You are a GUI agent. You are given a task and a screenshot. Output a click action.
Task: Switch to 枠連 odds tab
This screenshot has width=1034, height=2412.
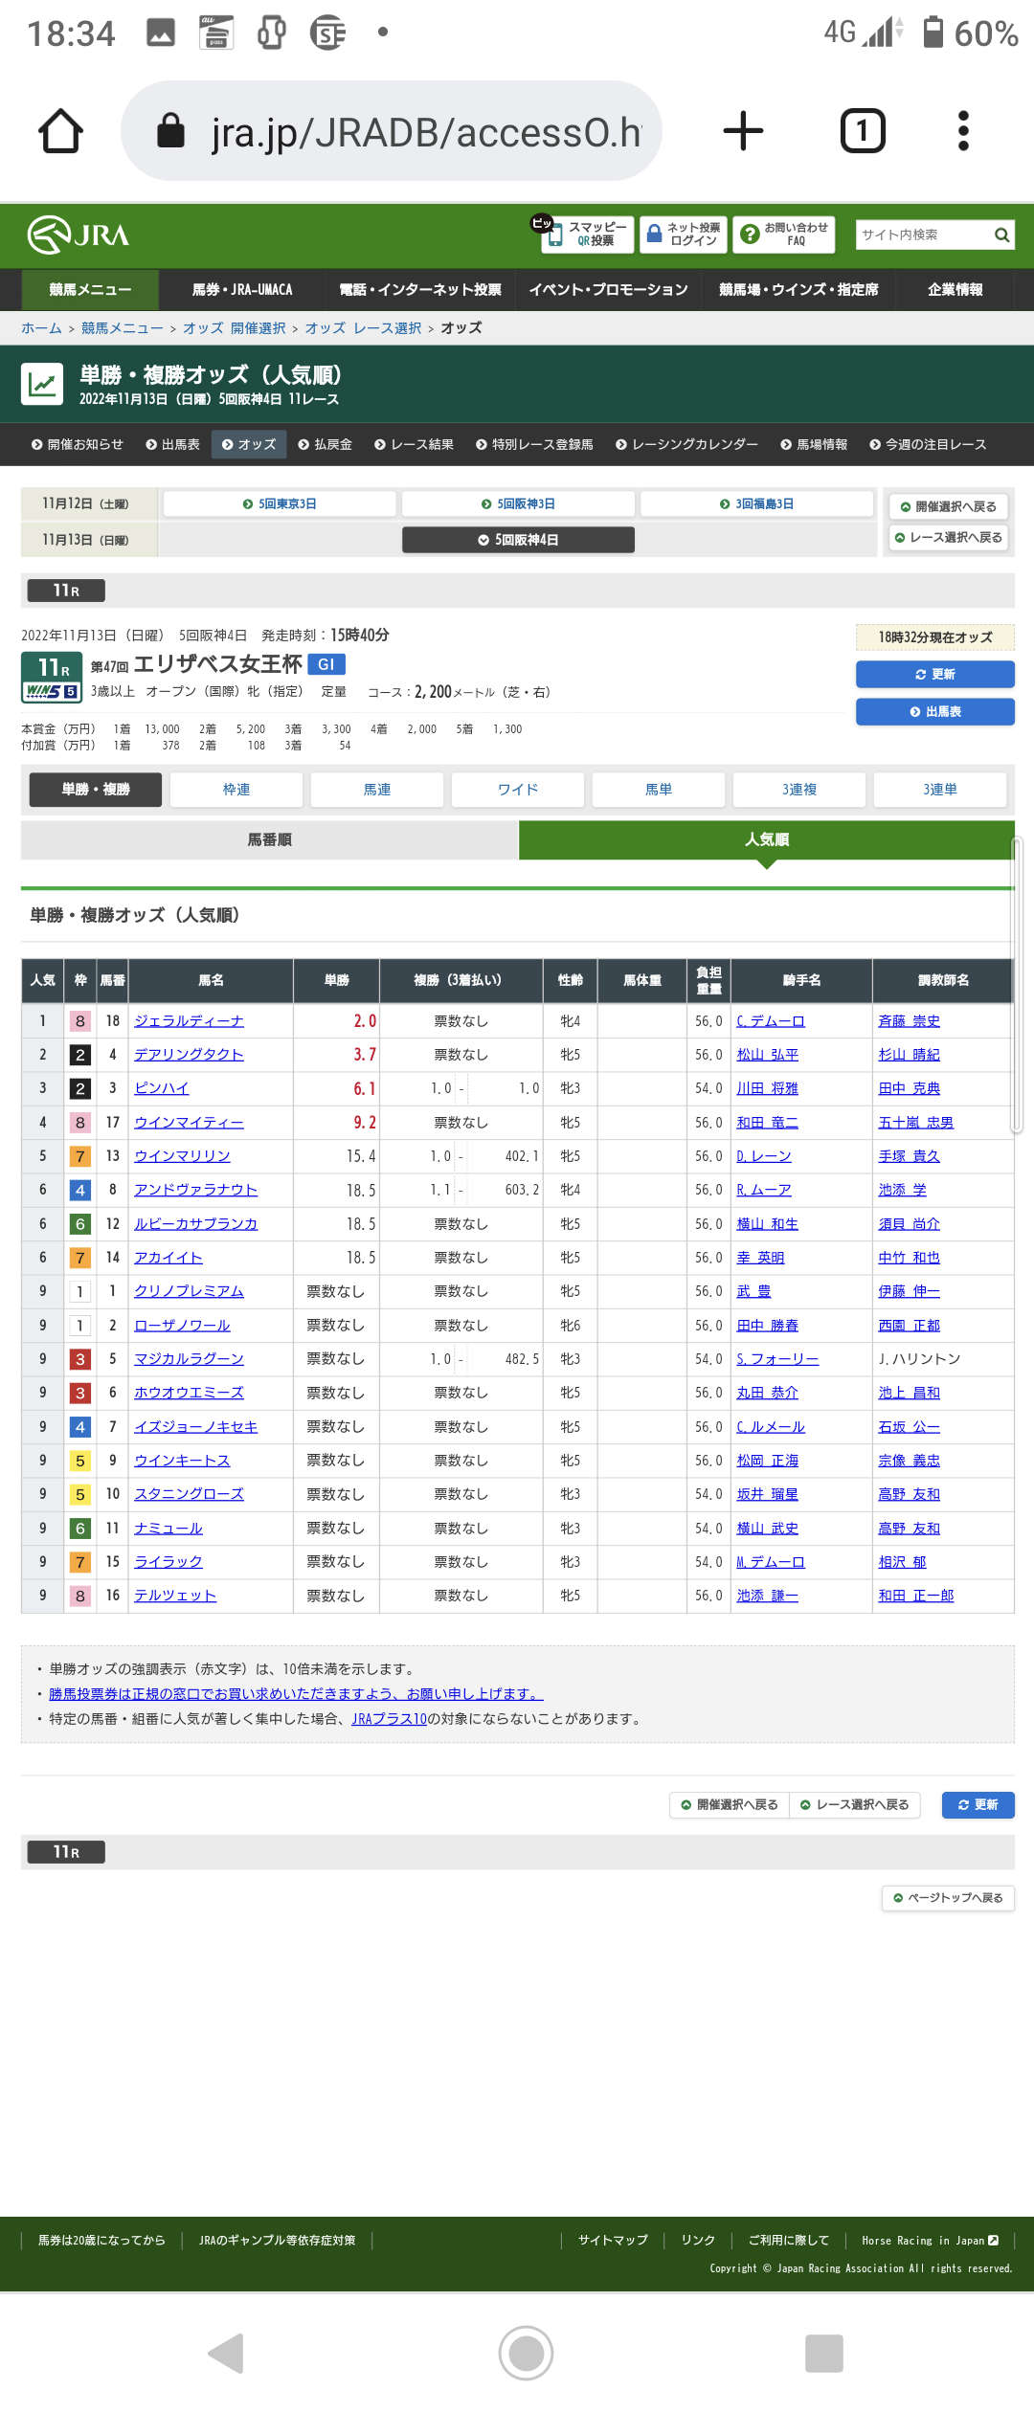(x=236, y=790)
